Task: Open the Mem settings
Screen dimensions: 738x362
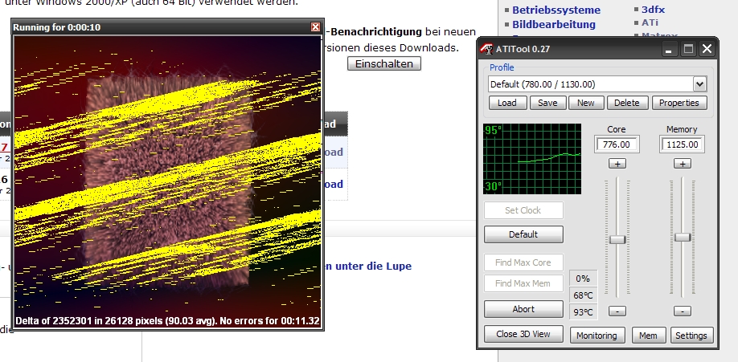Action: tap(648, 336)
